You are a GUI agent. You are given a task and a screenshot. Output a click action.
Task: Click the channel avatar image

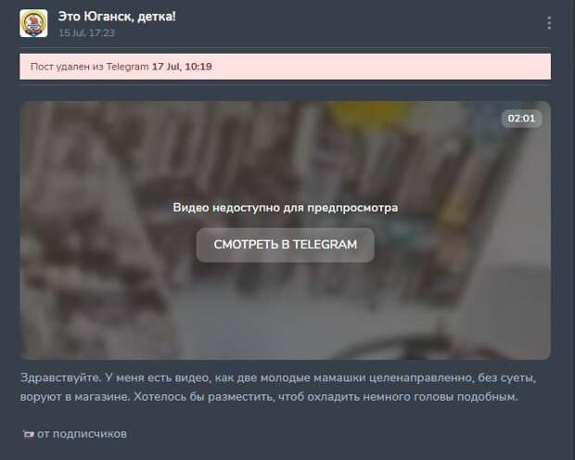[x=33, y=23]
